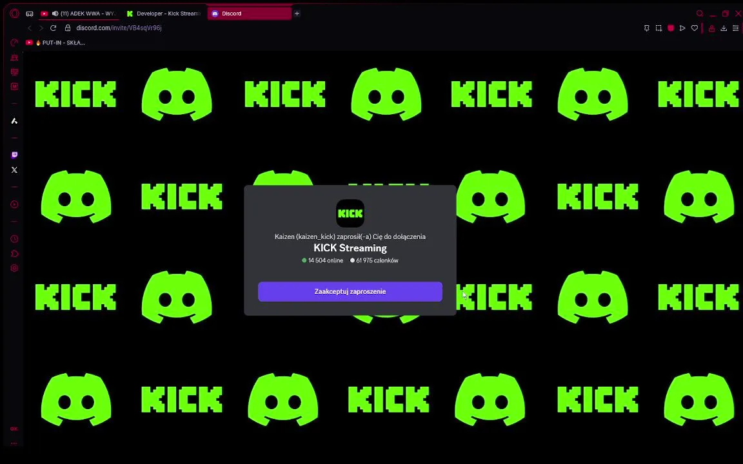Image resolution: width=743 pixels, height=464 pixels.
Task: Open History clock icon in the sidebar
Action: [14, 238]
